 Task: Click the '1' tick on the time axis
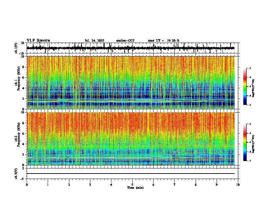(x=48, y=185)
